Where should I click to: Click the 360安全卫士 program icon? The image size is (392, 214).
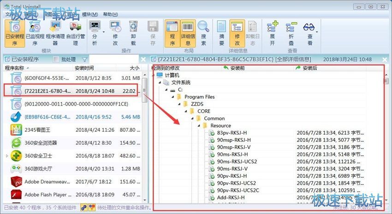click(x=16, y=156)
